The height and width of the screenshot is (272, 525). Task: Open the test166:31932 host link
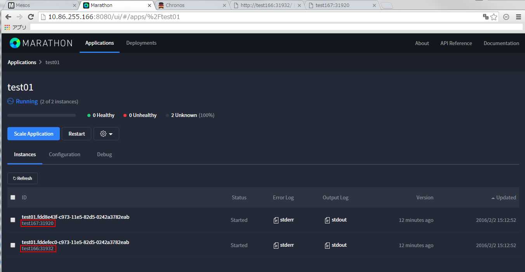click(x=38, y=249)
